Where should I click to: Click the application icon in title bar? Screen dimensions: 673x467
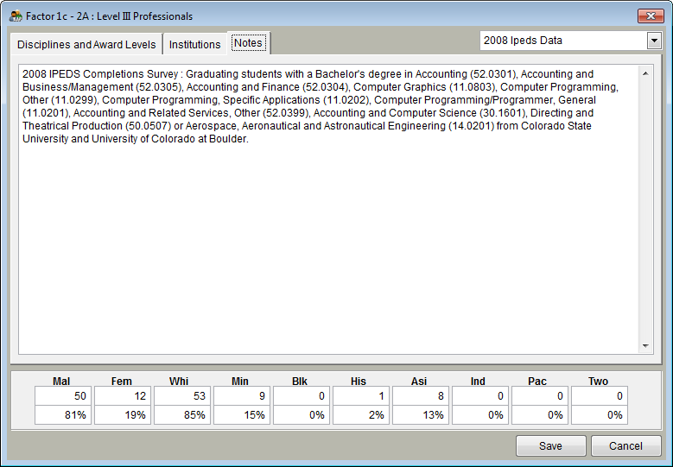16,16
